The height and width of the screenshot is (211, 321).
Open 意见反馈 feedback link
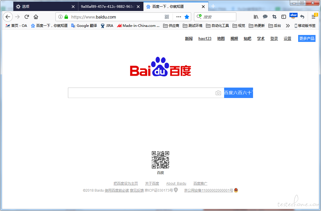pos(137,190)
